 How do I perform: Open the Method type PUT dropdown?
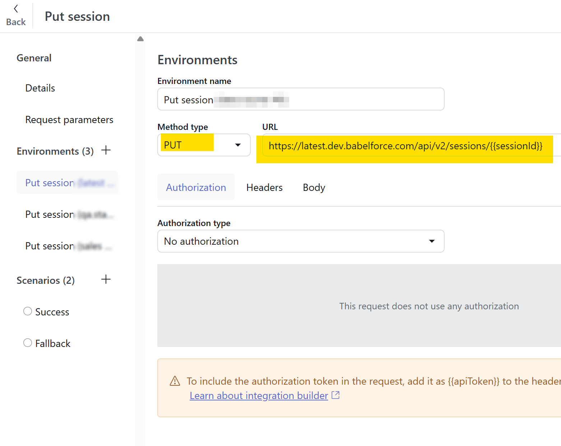tap(204, 145)
